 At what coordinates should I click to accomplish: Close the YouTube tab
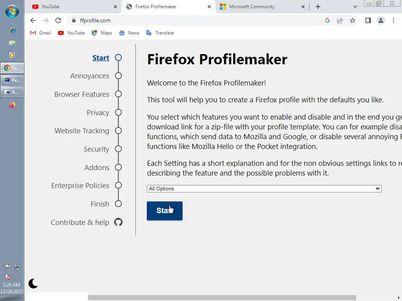[115, 7]
